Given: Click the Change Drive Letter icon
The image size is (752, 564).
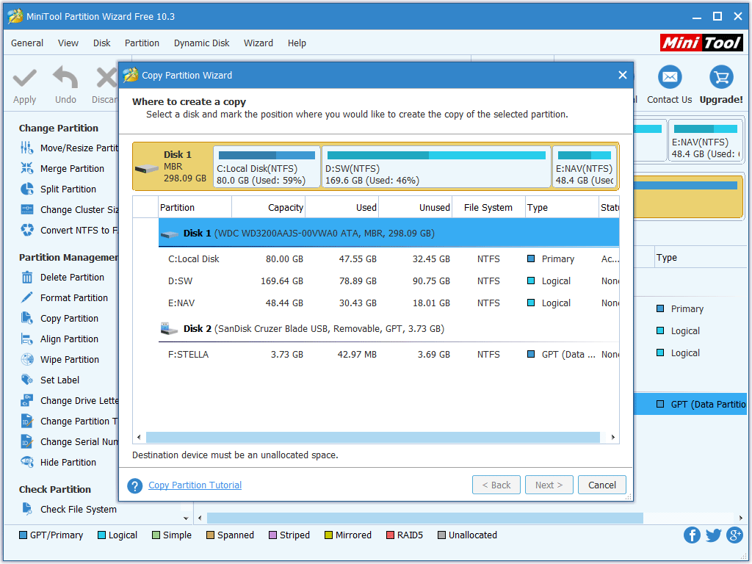Looking at the screenshot, I should 27,400.
